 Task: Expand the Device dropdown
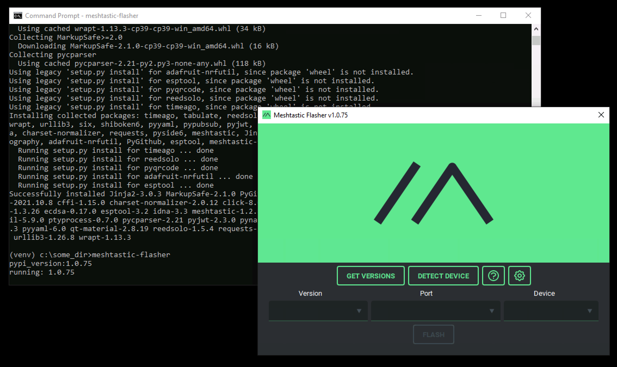tap(551, 311)
